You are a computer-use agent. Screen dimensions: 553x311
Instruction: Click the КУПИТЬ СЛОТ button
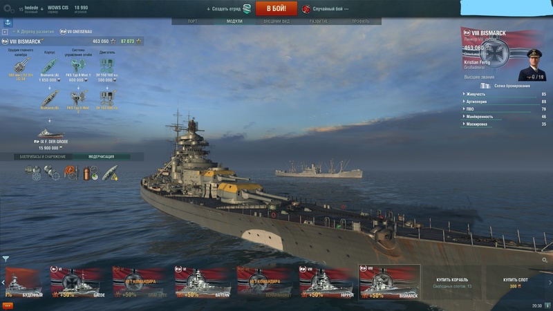pyautogui.click(x=515, y=283)
